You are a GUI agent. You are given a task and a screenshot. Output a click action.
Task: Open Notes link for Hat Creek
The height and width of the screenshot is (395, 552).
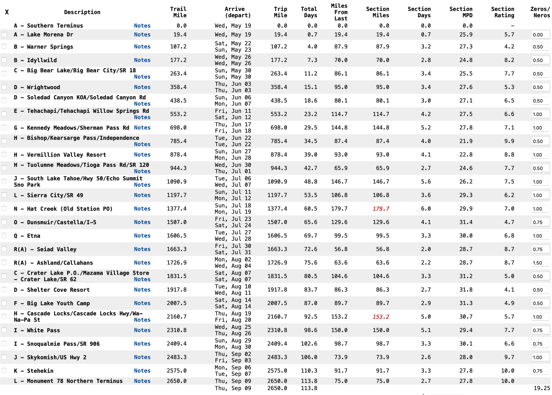(142, 209)
